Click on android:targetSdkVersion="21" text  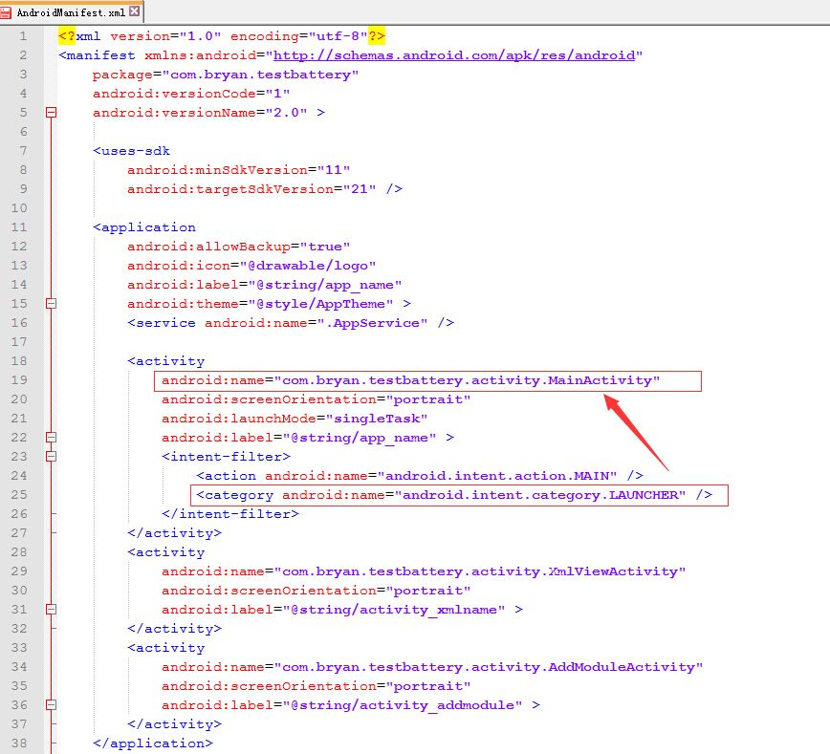pyautogui.click(x=251, y=189)
